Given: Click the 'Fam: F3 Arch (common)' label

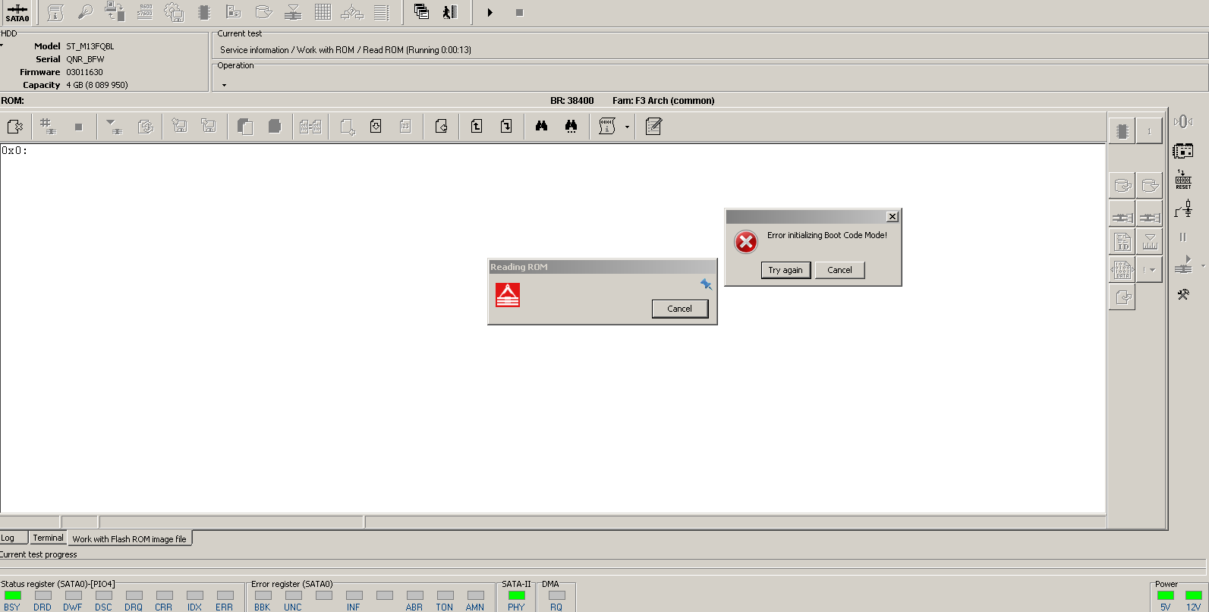Looking at the screenshot, I should (663, 100).
